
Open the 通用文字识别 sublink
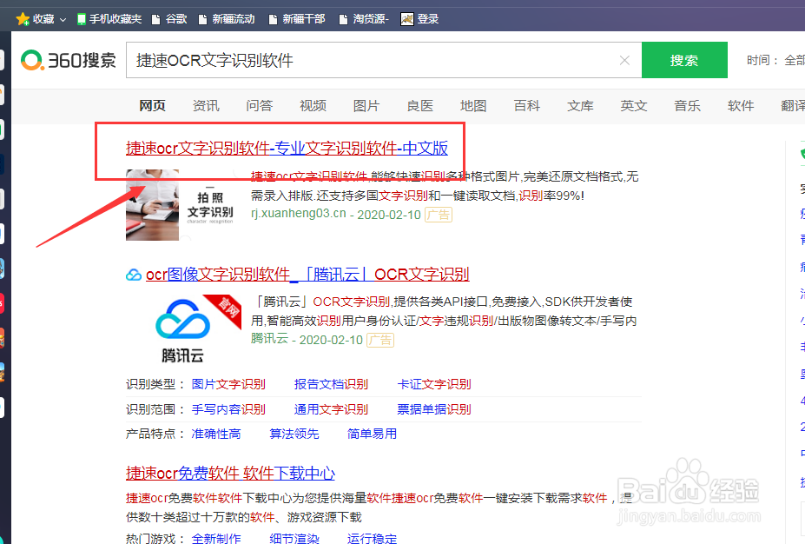click(x=331, y=409)
